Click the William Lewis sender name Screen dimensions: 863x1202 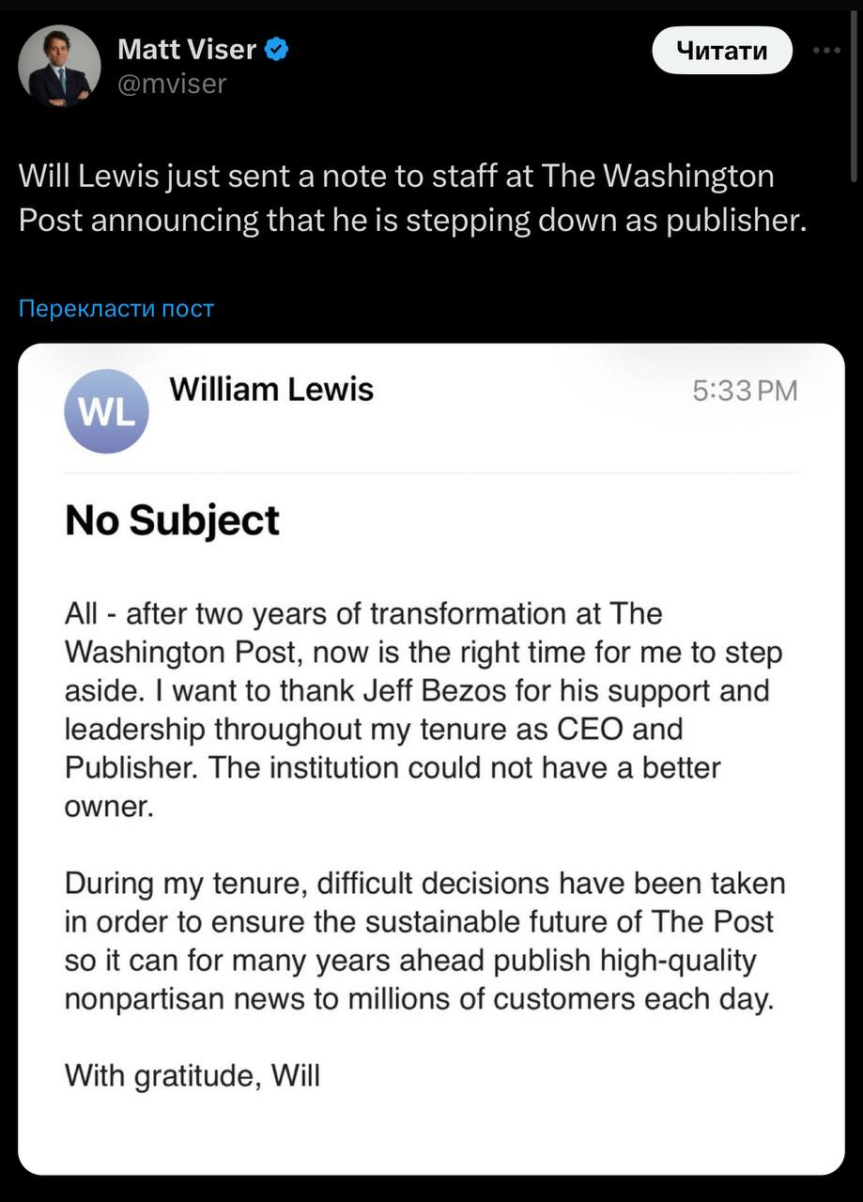pos(271,390)
